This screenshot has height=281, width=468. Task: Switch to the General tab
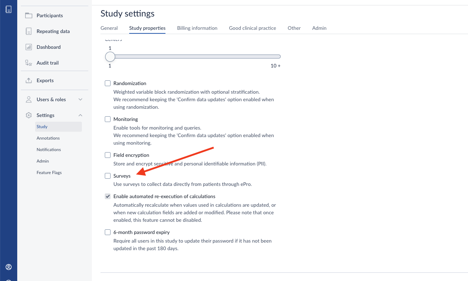click(109, 28)
